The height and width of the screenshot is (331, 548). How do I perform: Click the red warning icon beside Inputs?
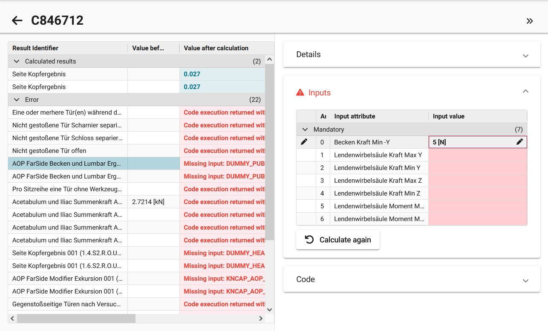300,92
